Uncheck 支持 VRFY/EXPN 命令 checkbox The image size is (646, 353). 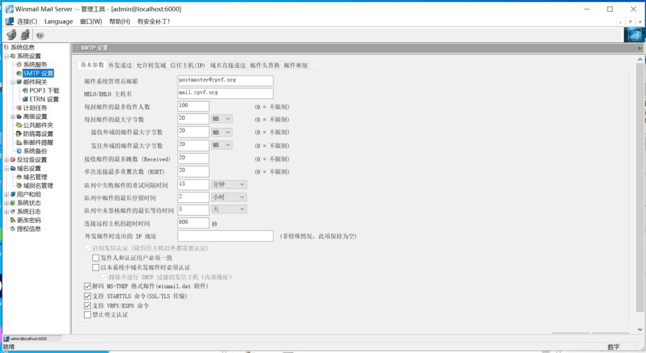click(87, 306)
